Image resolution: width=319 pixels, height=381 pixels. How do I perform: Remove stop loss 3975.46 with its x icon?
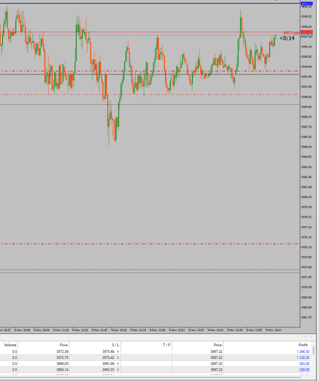118,351
